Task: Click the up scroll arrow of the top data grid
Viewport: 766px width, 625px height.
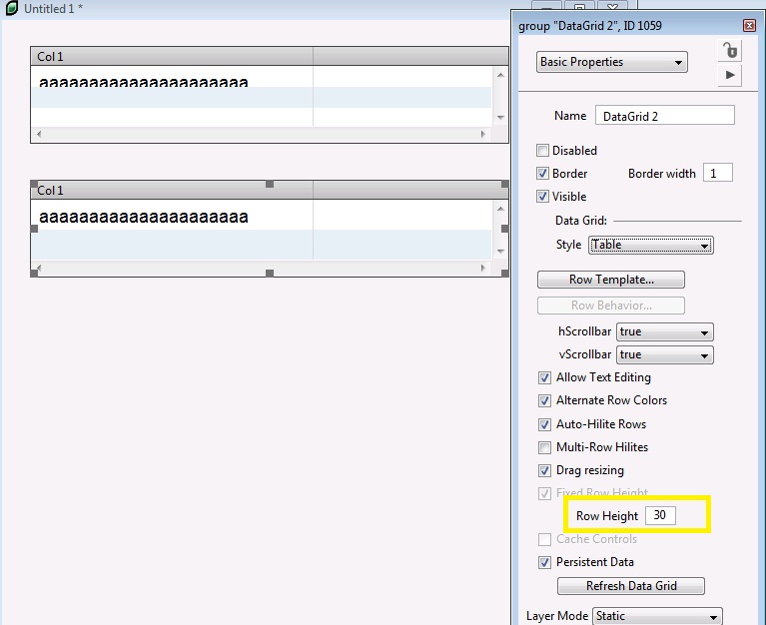Action: (500, 73)
